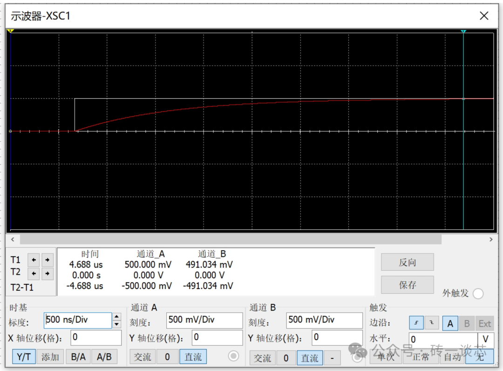Screen dimensions: 503x371
Task: Increase timebase scale with up spinner
Action: 117,317
